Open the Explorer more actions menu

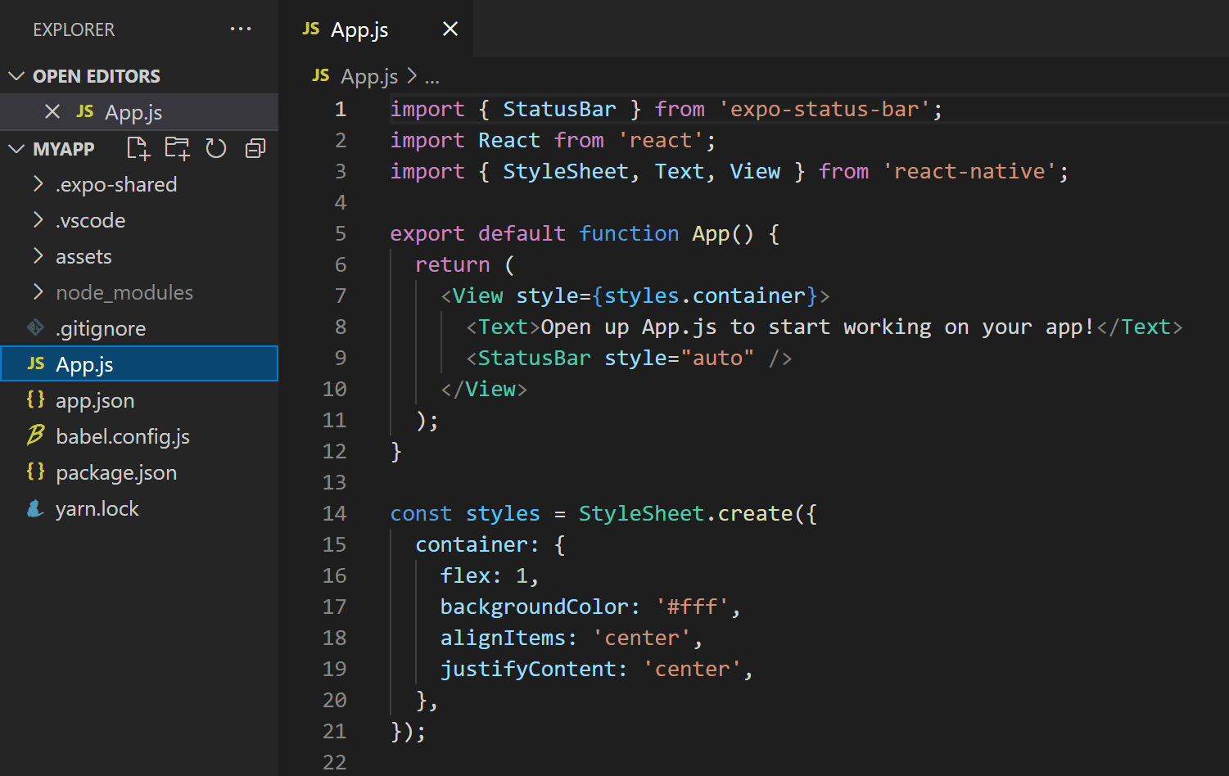click(241, 29)
